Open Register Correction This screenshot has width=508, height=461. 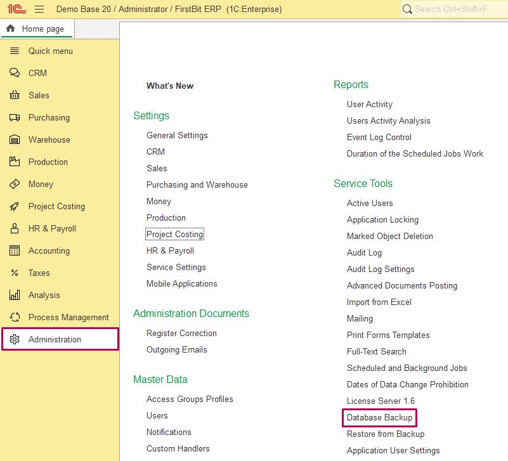tap(181, 333)
